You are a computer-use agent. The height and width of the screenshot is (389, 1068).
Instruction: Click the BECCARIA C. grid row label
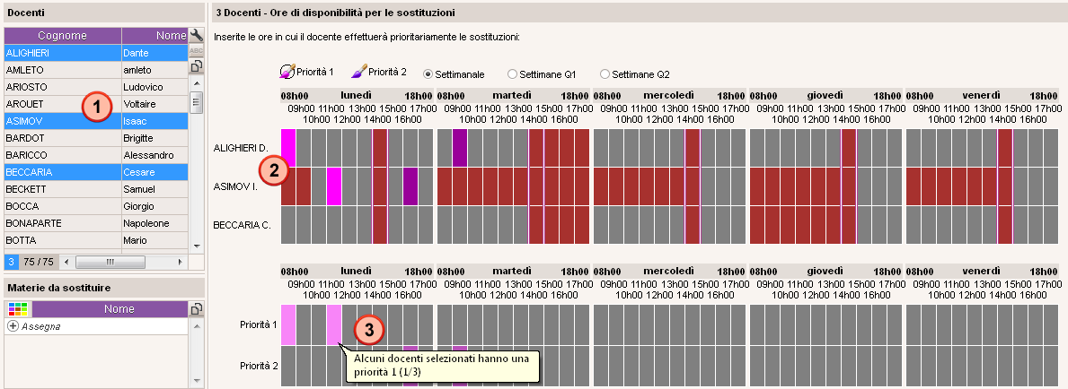tap(243, 224)
